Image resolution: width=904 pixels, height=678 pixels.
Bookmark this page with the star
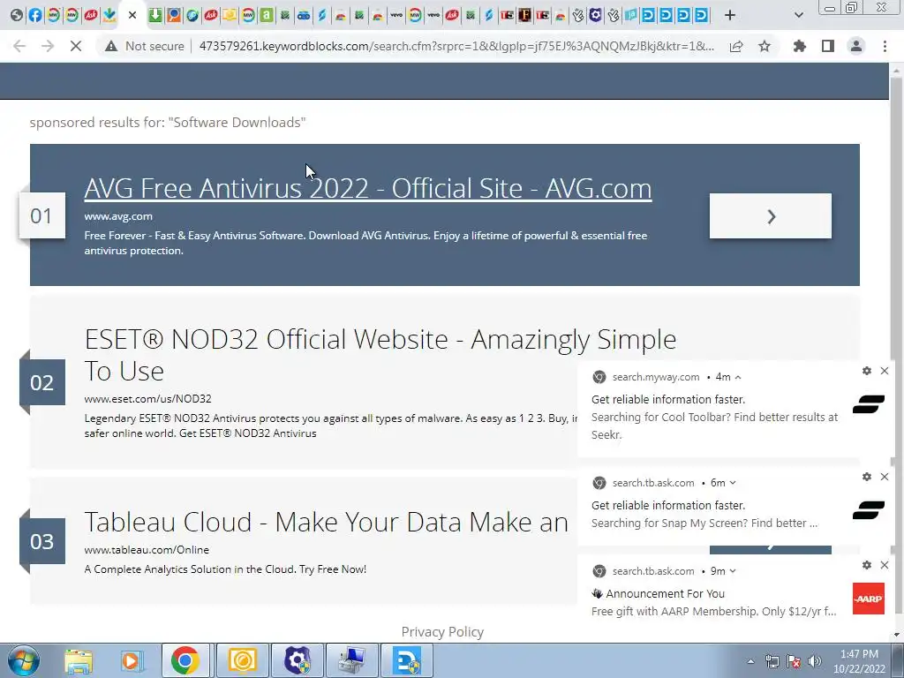pos(765,46)
